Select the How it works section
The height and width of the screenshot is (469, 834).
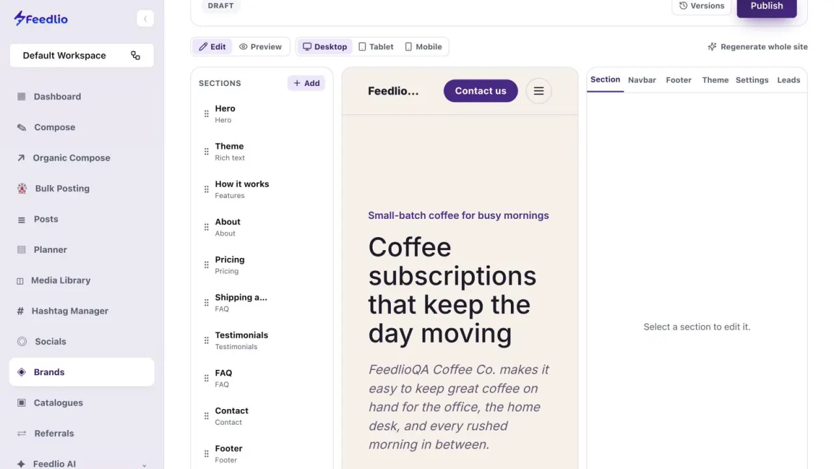coord(262,190)
